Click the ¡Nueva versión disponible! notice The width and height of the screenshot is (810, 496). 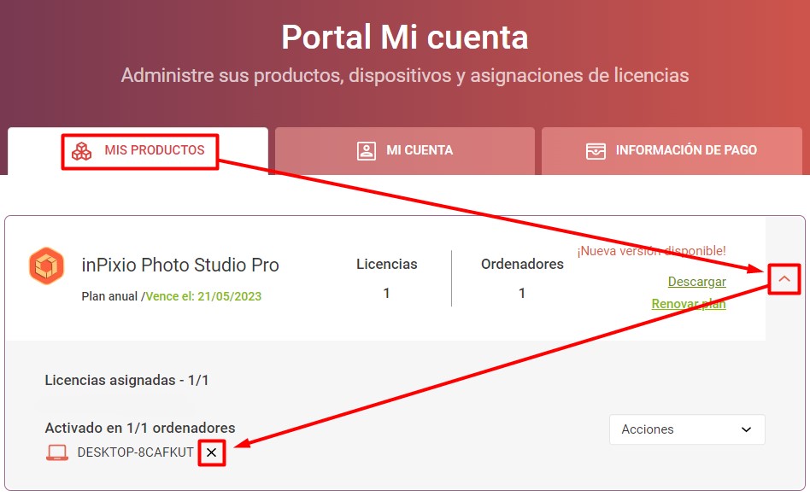(x=651, y=251)
